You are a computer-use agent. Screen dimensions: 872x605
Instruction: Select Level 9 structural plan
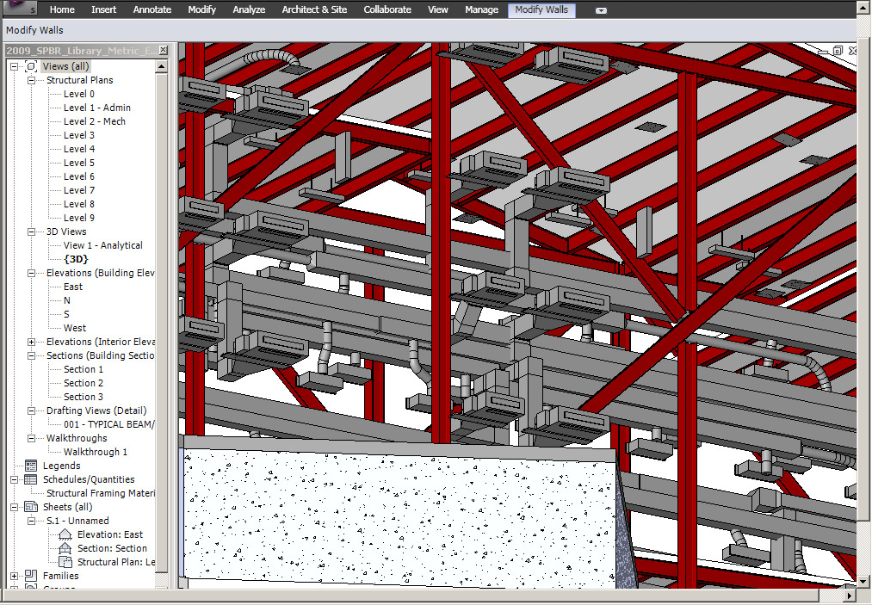tap(79, 218)
